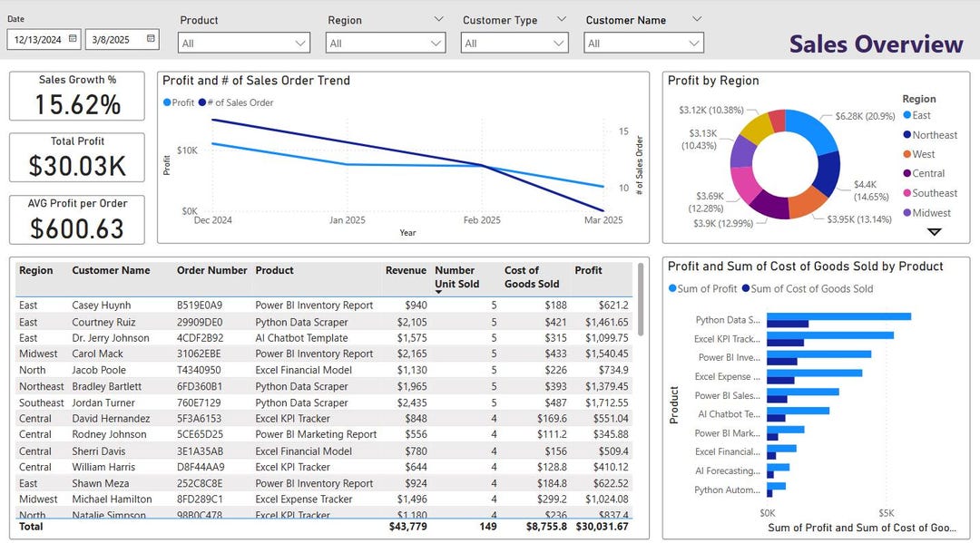The height and width of the screenshot is (543, 980).
Task: Click AI Chatbot Te... bar label
Action: tap(730, 413)
